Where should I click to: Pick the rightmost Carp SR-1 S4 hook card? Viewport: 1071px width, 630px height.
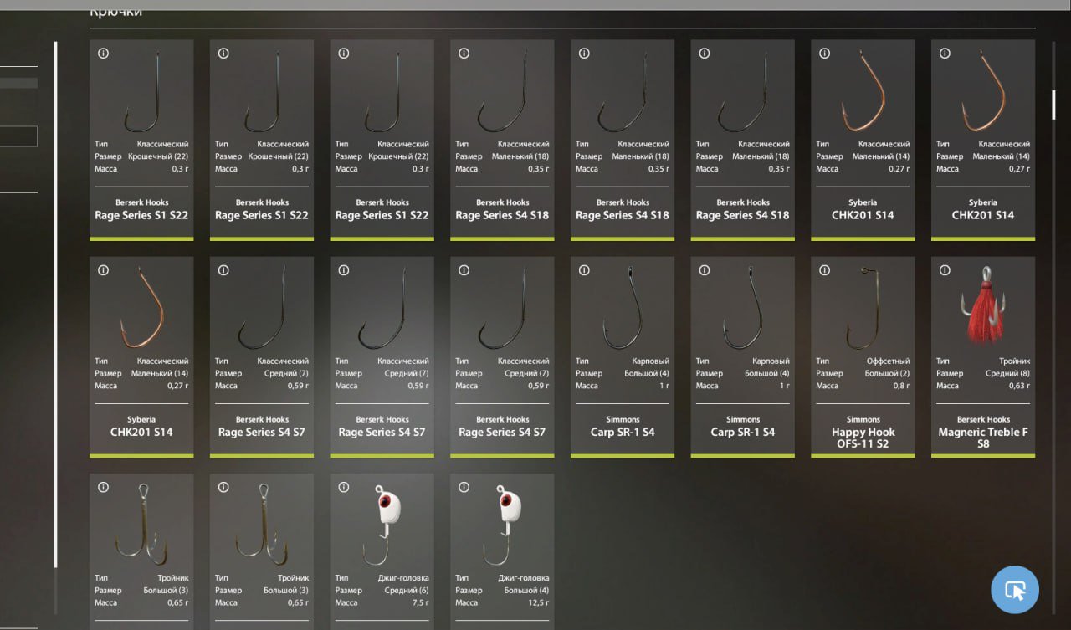click(742, 357)
